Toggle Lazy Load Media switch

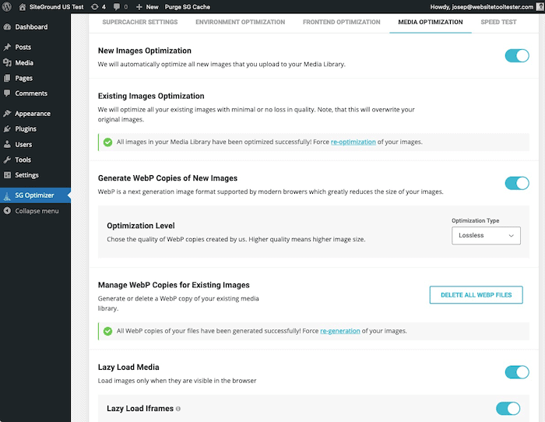pos(517,372)
